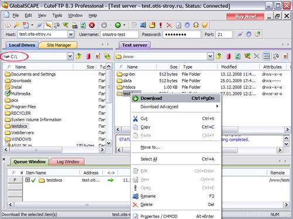Screen dimensions: 293x219
Task: Open the remote /www path dropdown
Action: [210, 56]
